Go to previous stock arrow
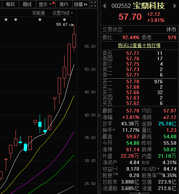 tap(105, 6)
